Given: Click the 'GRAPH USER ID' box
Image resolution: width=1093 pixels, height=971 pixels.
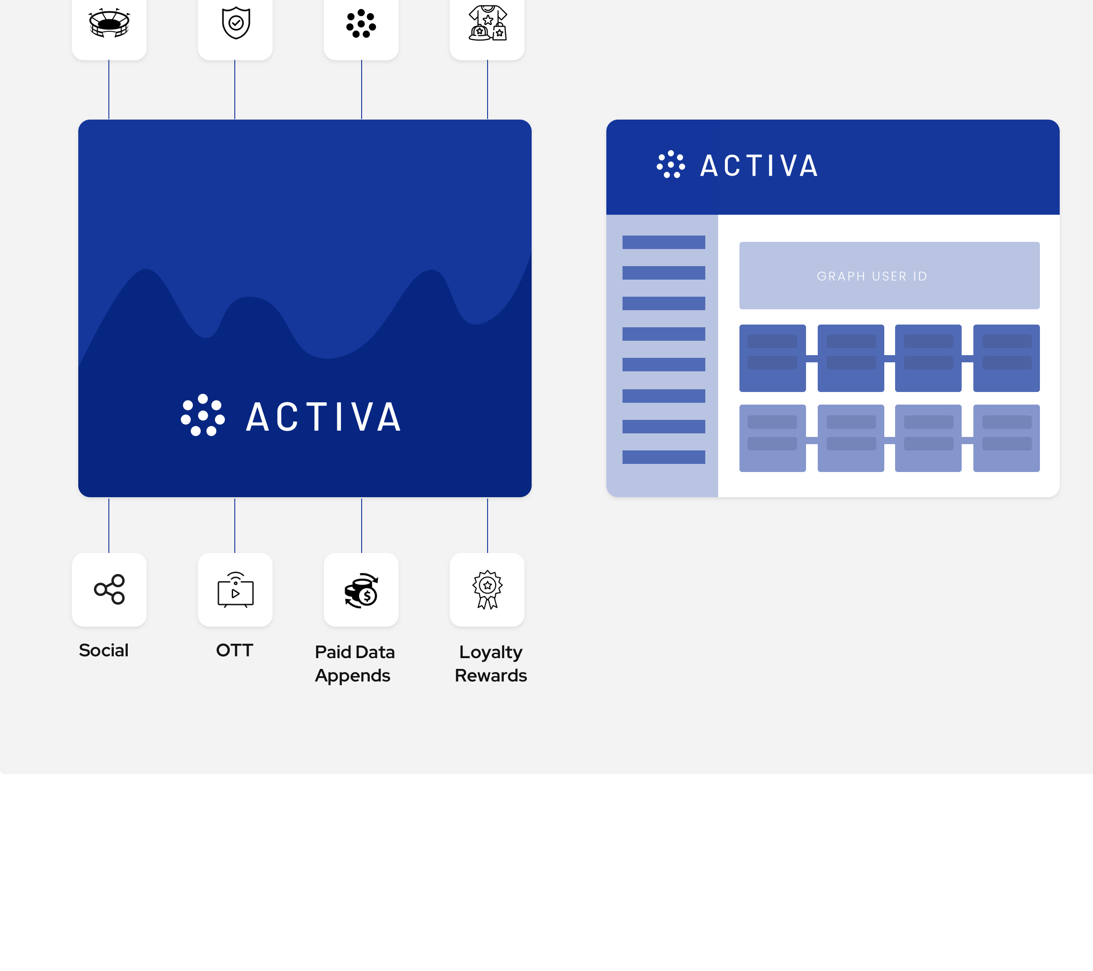Looking at the screenshot, I should pyautogui.click(x=889, y=276).
